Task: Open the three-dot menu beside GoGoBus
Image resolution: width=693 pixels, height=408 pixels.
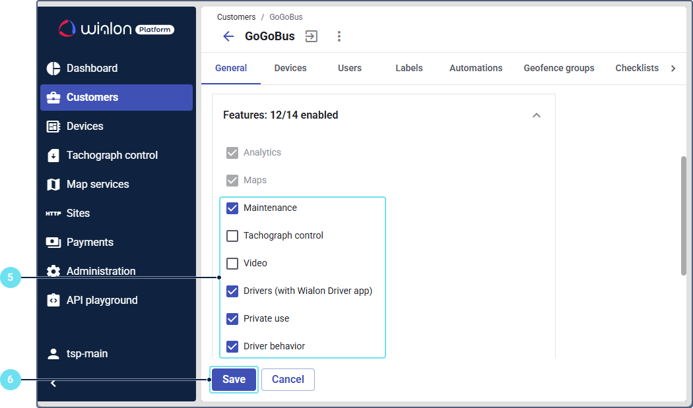Action: (x=339, y=37)
